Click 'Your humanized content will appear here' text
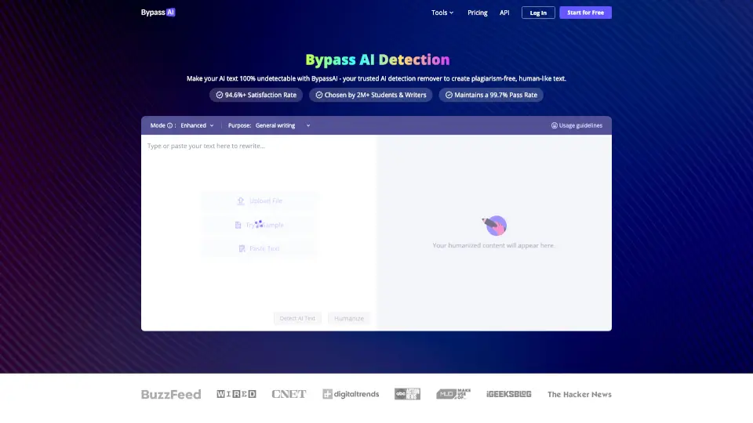 [493, 245]
